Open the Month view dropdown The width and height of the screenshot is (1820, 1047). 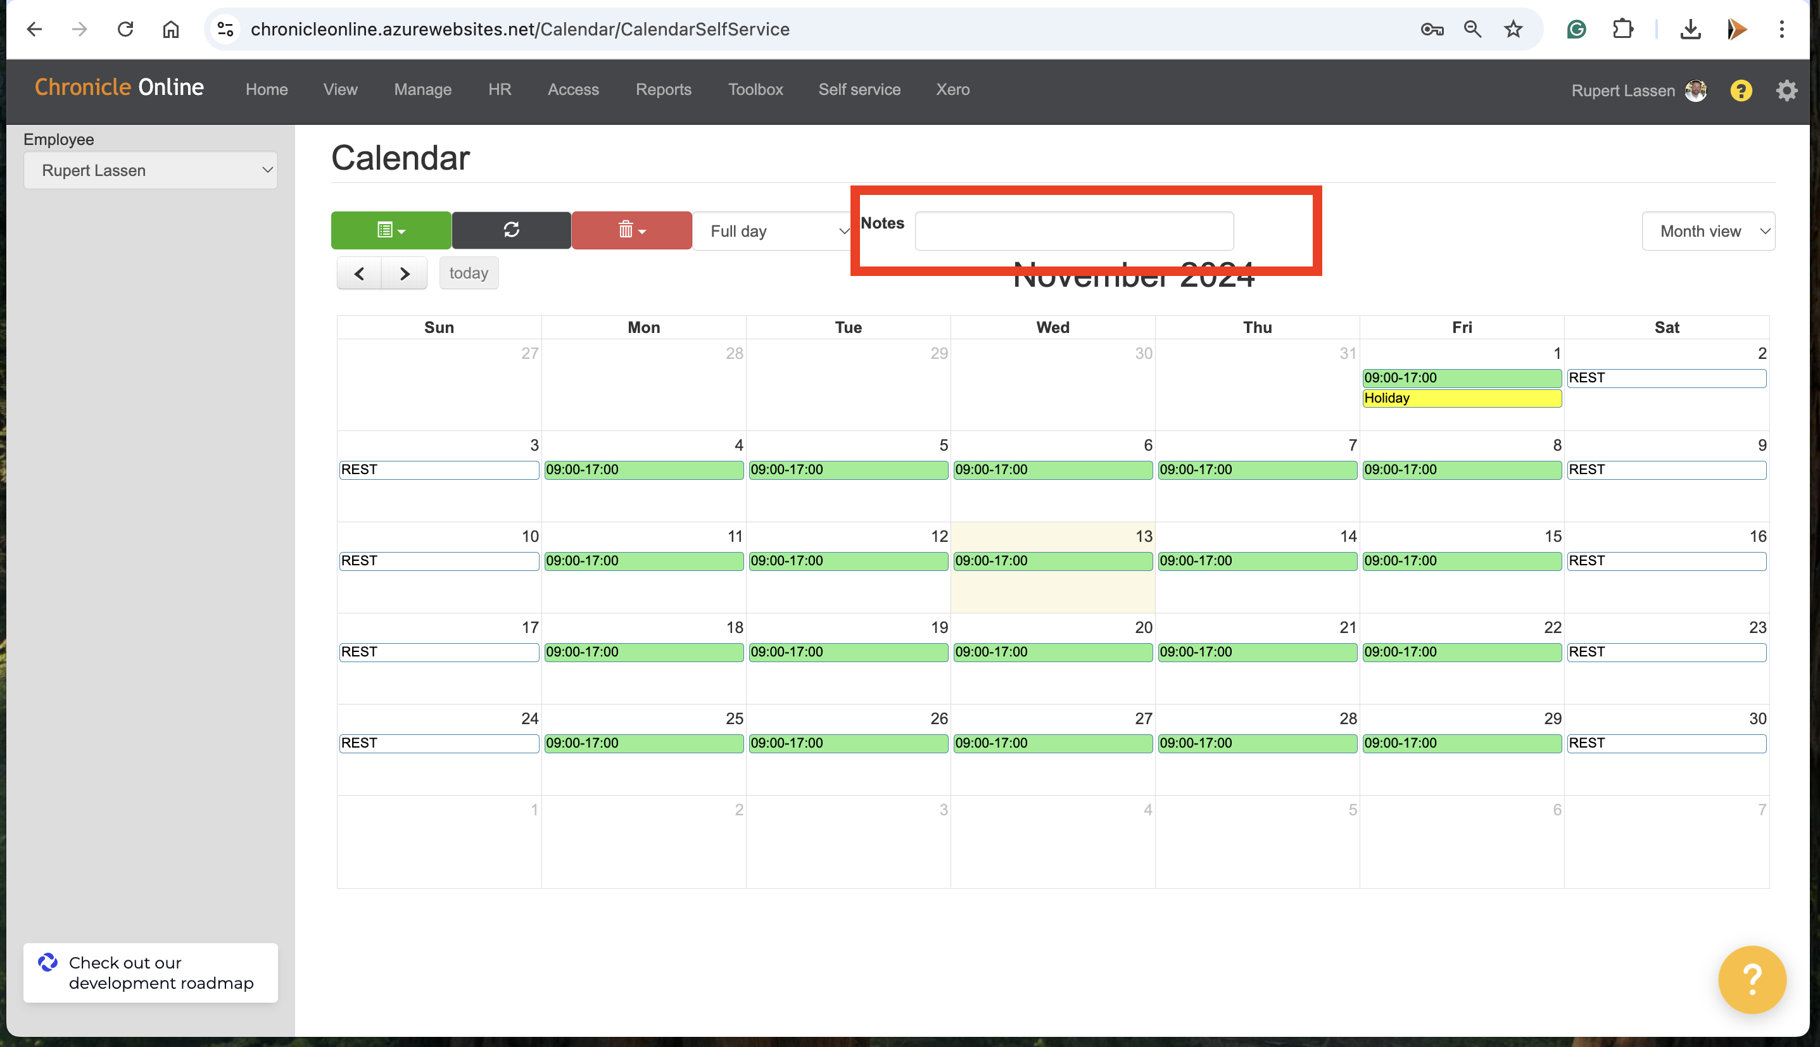pos(1708,232)
